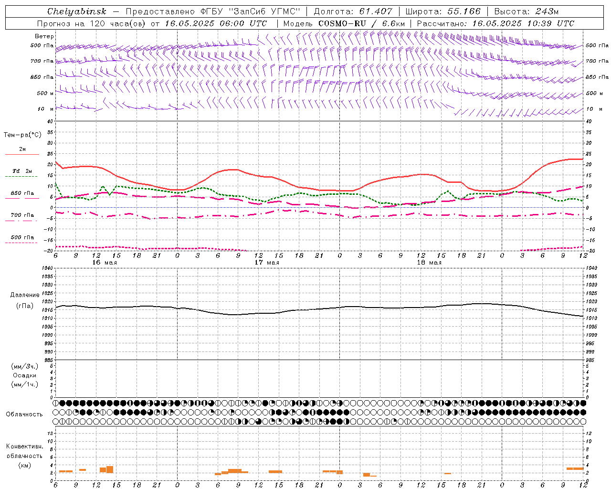Click the "18 мая" date label
Screen dimensions: 611x489
[x=429, y=262]
